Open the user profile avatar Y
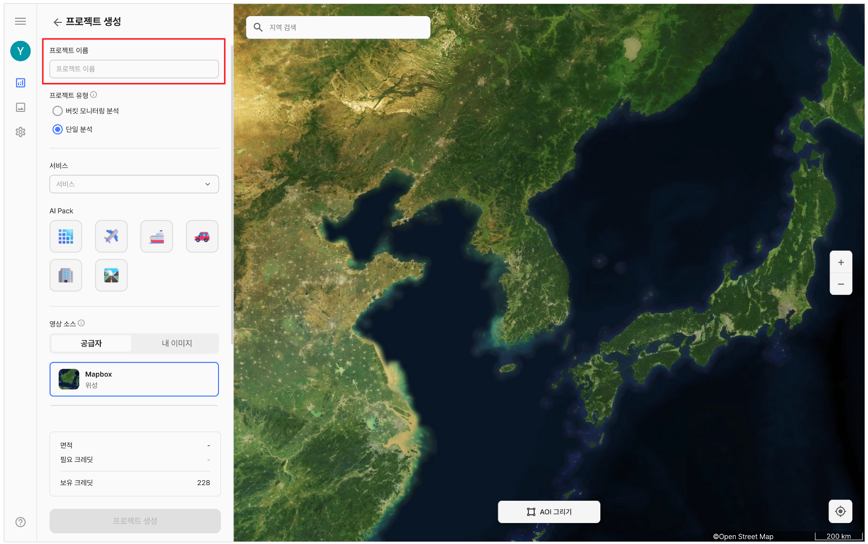 click(x=20, y=51)
